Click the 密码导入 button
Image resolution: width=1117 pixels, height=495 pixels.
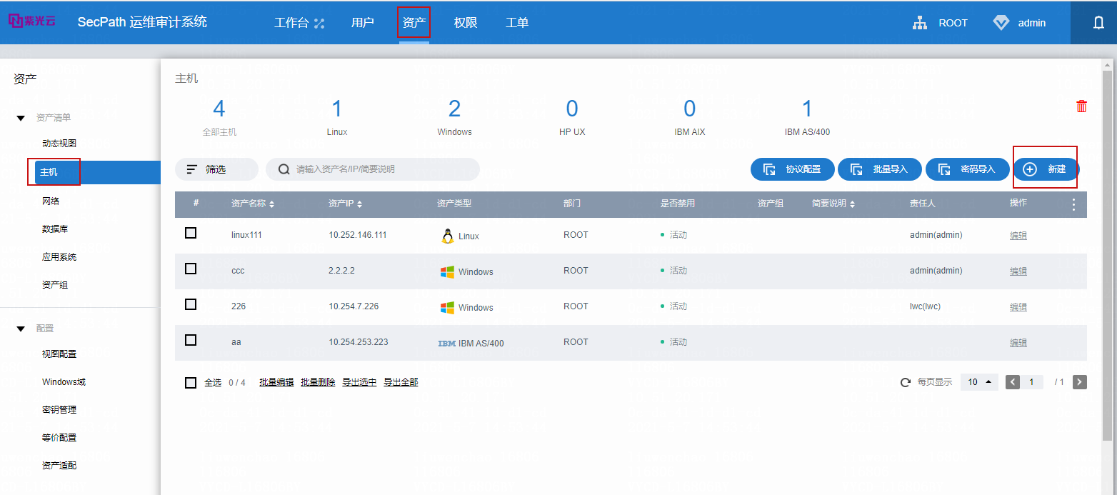click(x=967, y=169)
